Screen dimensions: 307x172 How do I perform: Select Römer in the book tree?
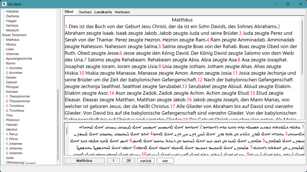(x=11, y=63)
